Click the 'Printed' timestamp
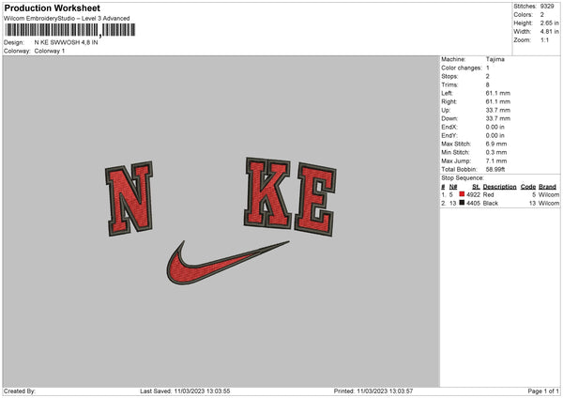The width and height of the screenshot is (563, 398). (373, 391)
